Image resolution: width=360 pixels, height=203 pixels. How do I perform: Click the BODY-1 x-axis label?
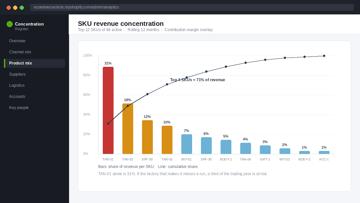226,159
